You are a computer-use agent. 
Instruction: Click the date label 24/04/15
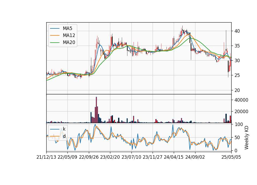point(174,157)
